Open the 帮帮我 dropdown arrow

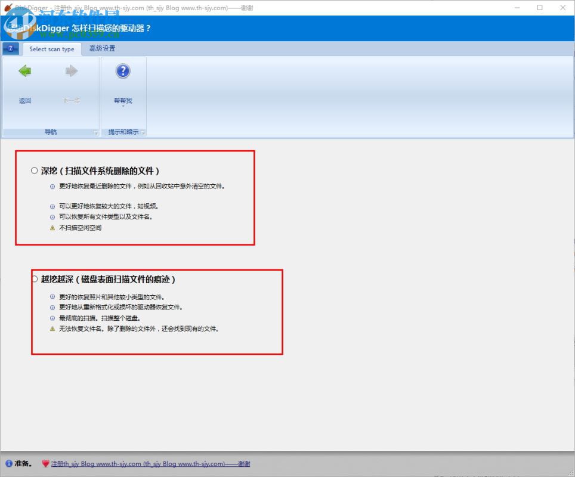pos(122,107)
